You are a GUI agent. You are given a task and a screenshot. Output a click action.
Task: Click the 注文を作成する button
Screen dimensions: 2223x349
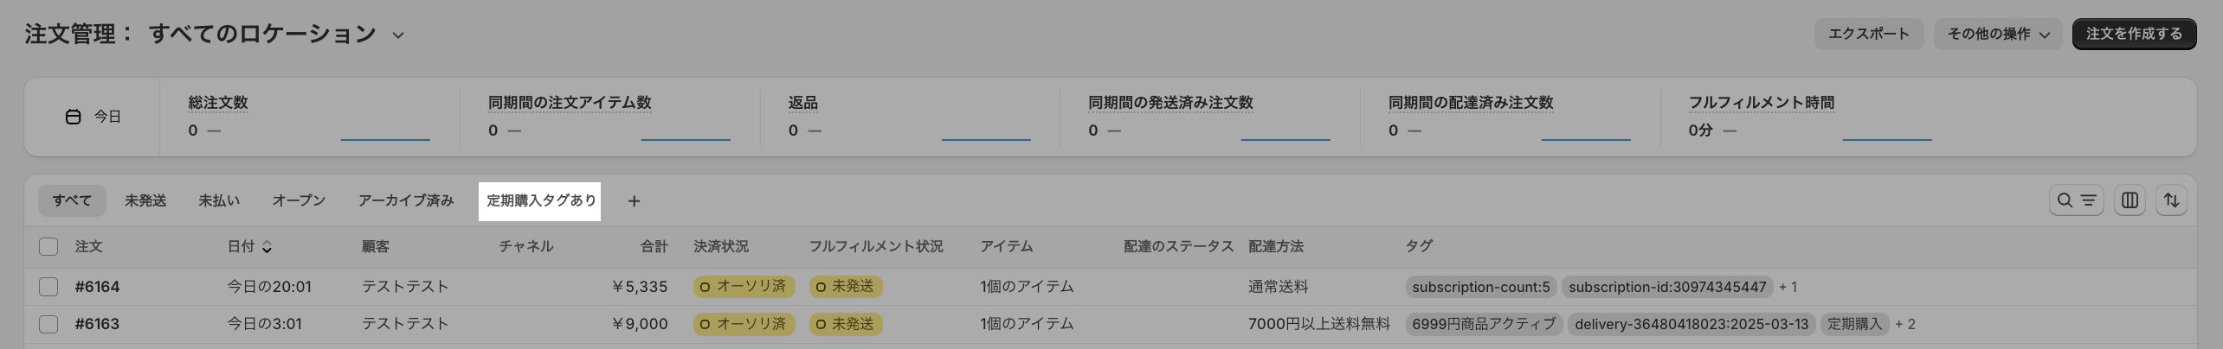(2133, 35)
